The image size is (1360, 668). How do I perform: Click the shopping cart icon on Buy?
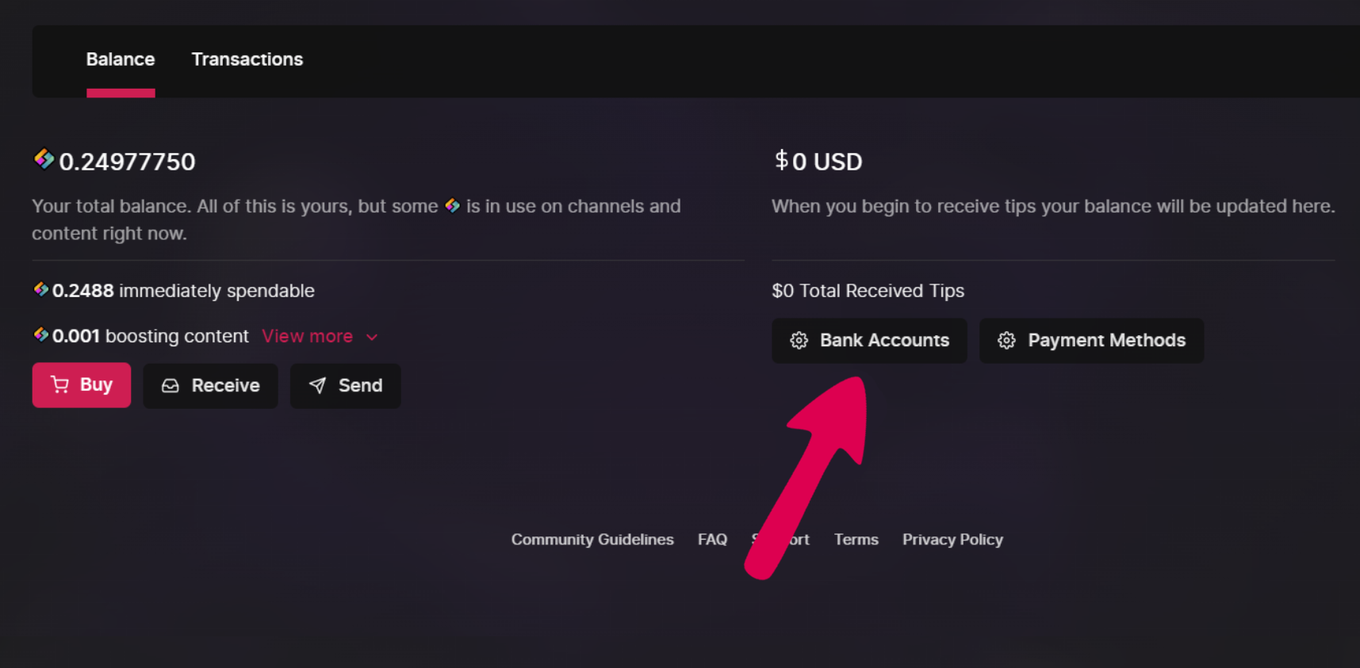[x=59, y=384]
